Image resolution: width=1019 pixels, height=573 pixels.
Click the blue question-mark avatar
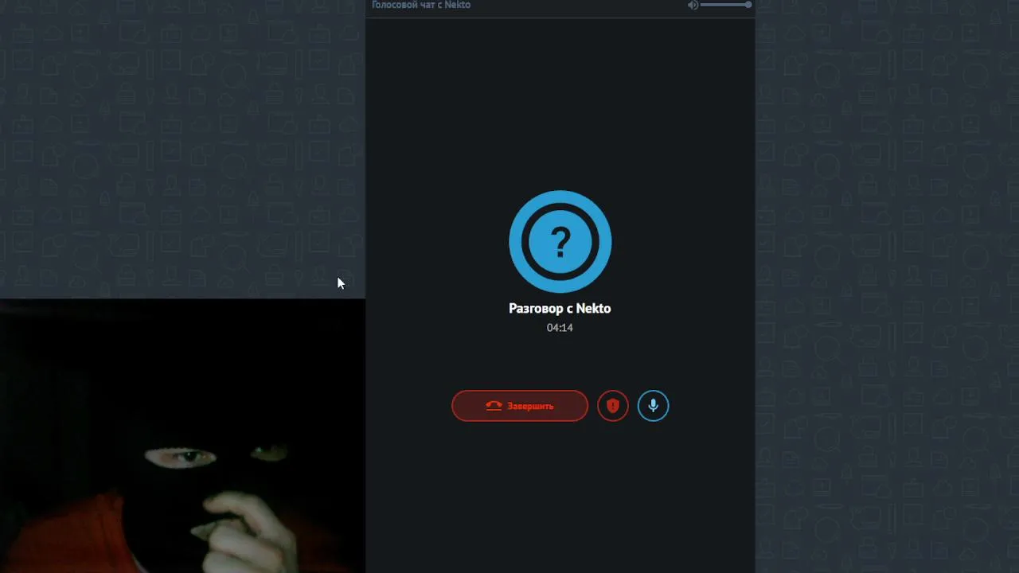pos(560,242)
